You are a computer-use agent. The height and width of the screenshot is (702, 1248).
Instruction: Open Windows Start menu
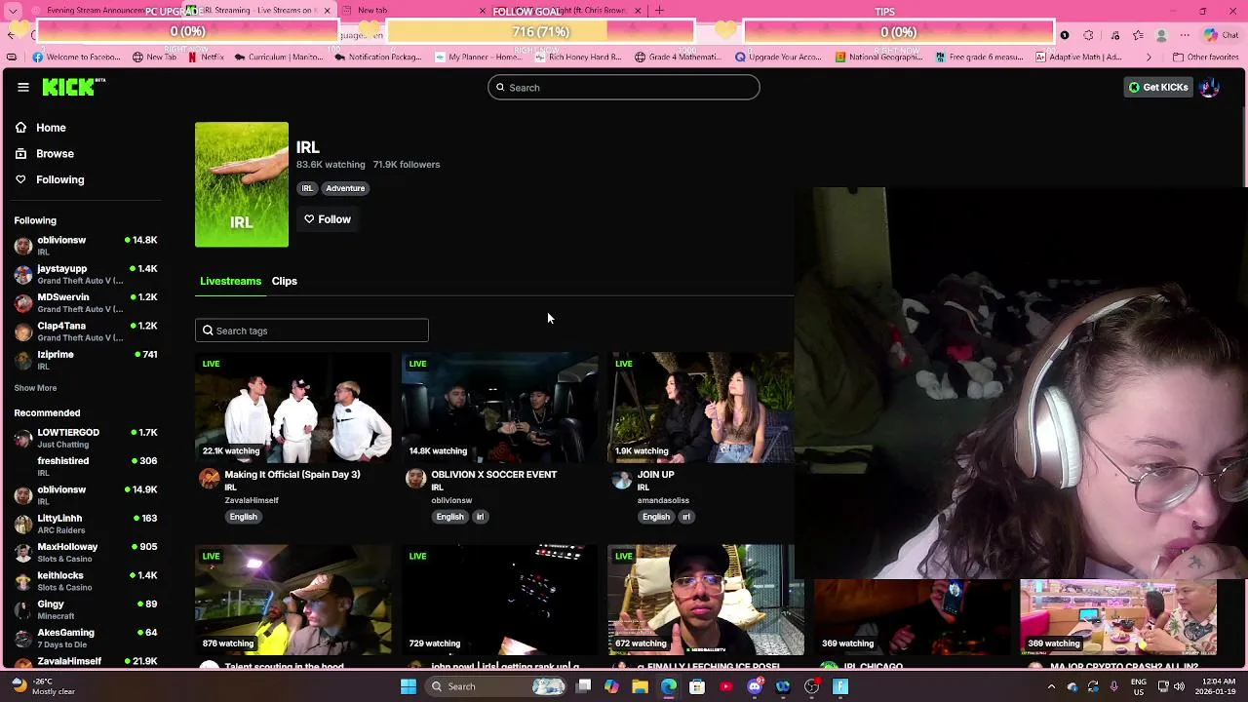[409, 686]
